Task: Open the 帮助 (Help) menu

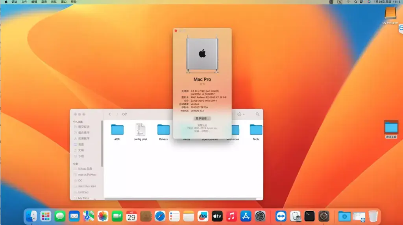Action: coord(74,2)
